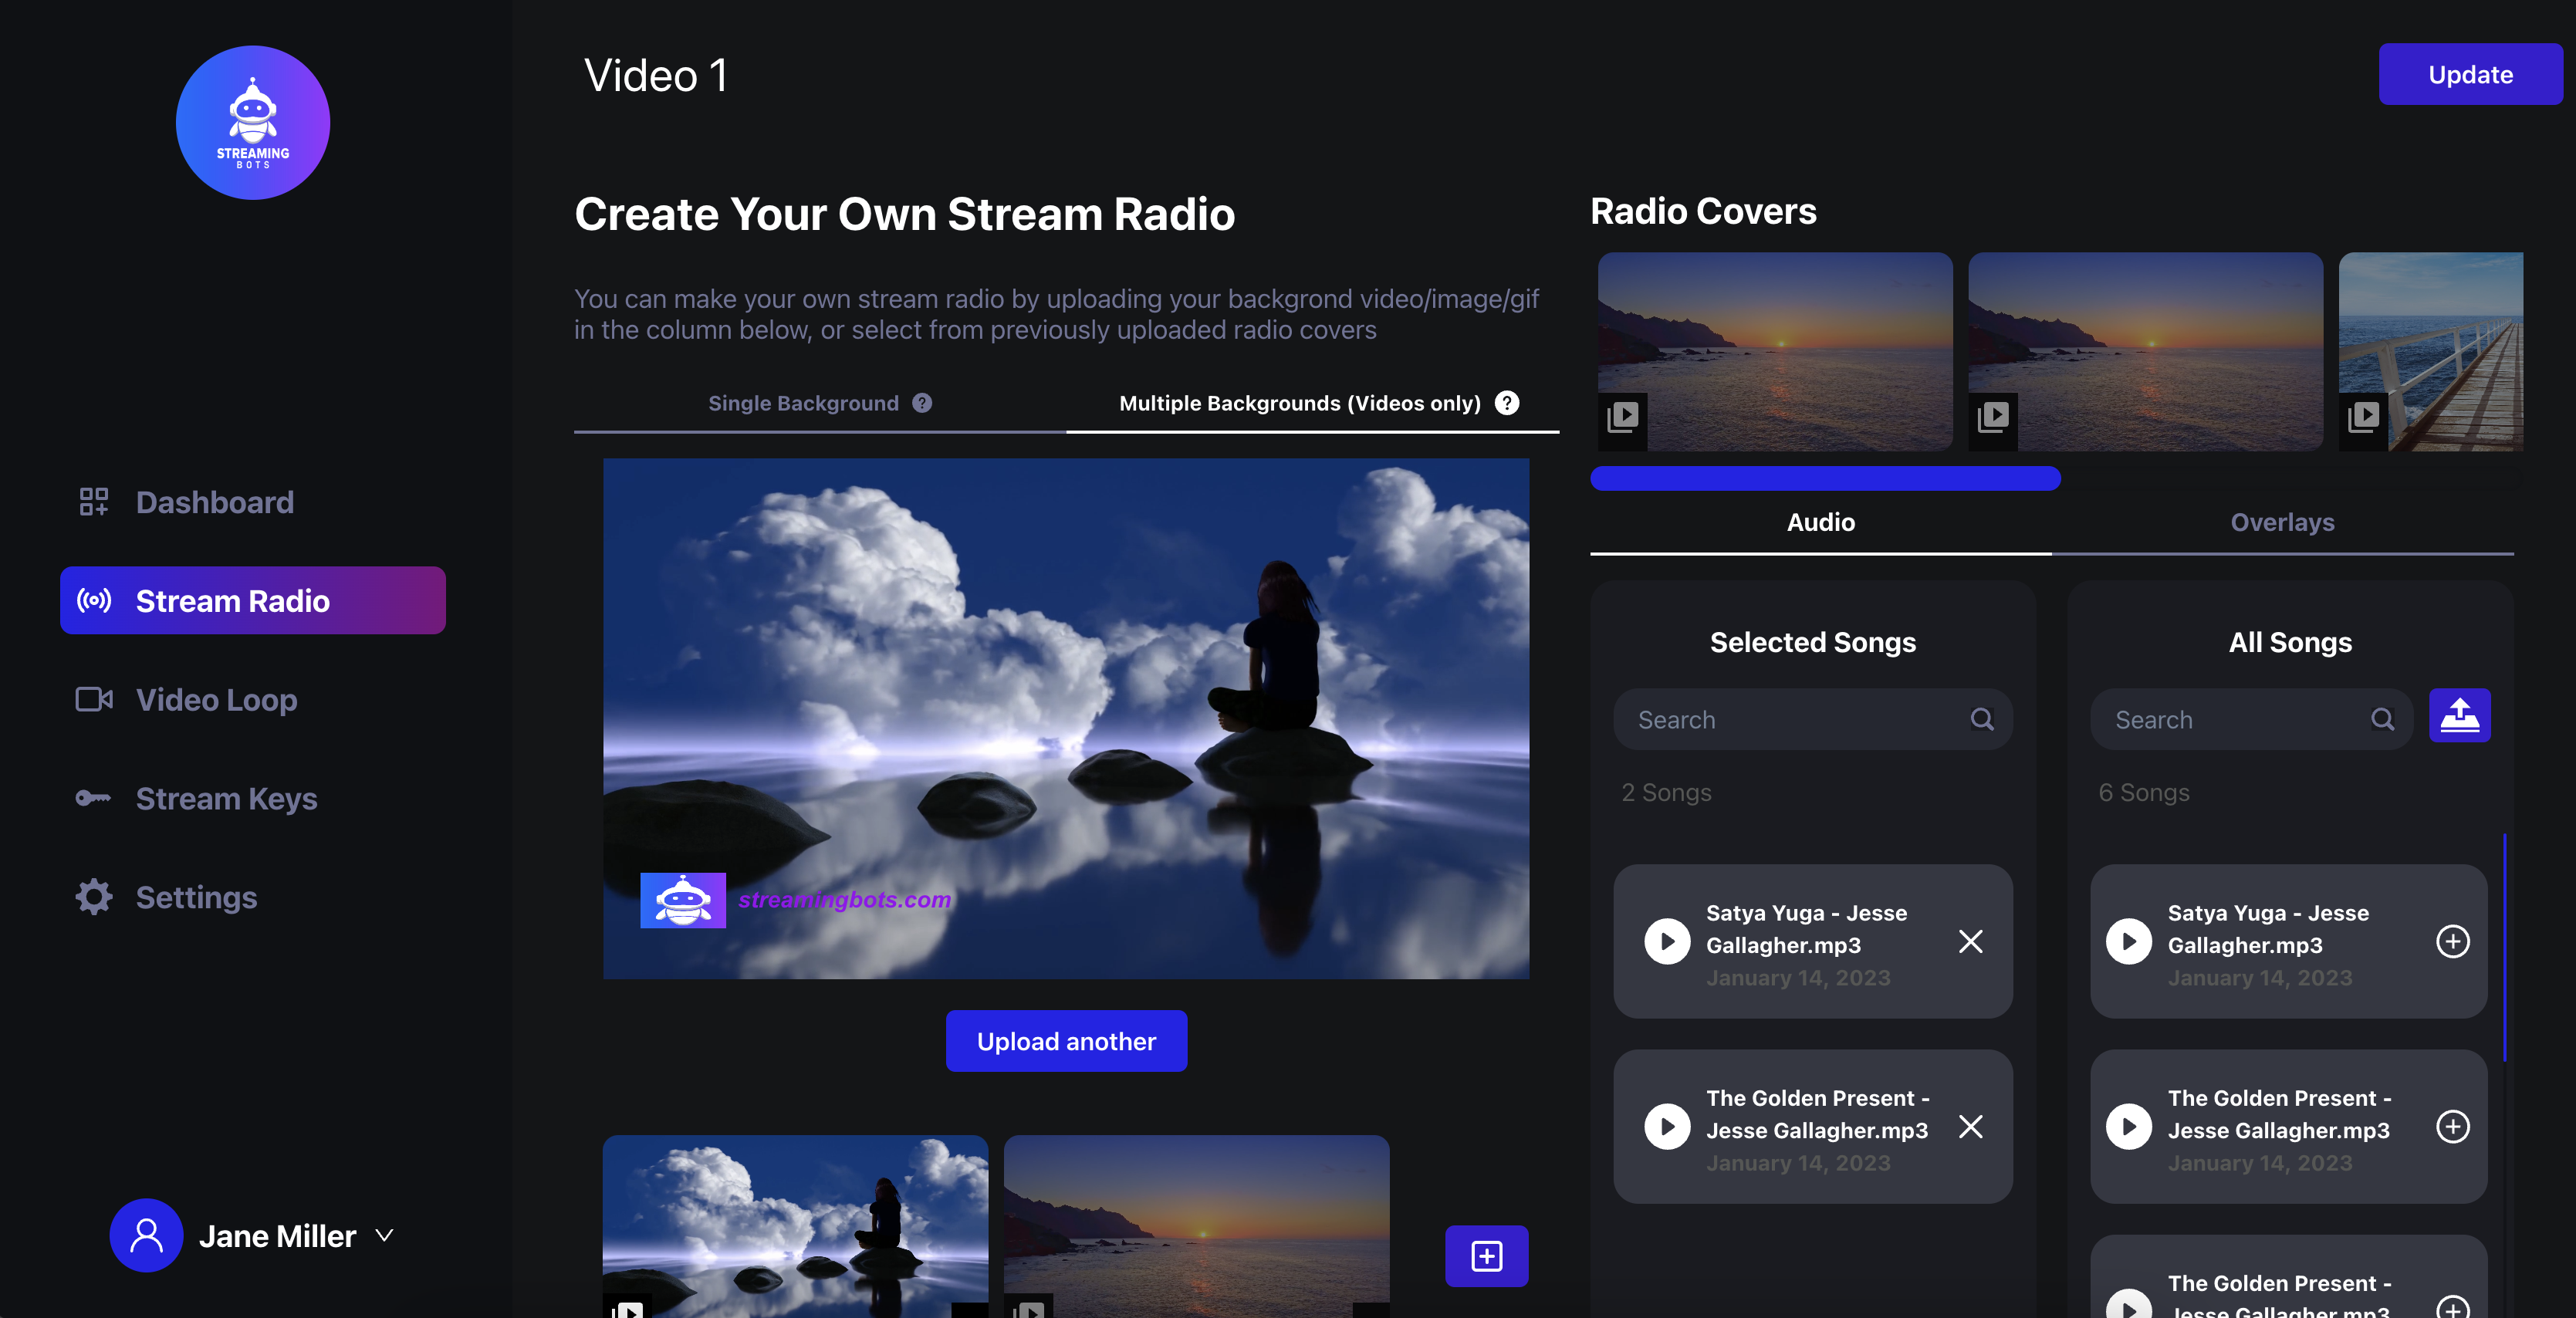The width and height of the screenshot is (2576, 1318).
Task: Click the Jane Miller avatar icon
Action: [146, 1235]
